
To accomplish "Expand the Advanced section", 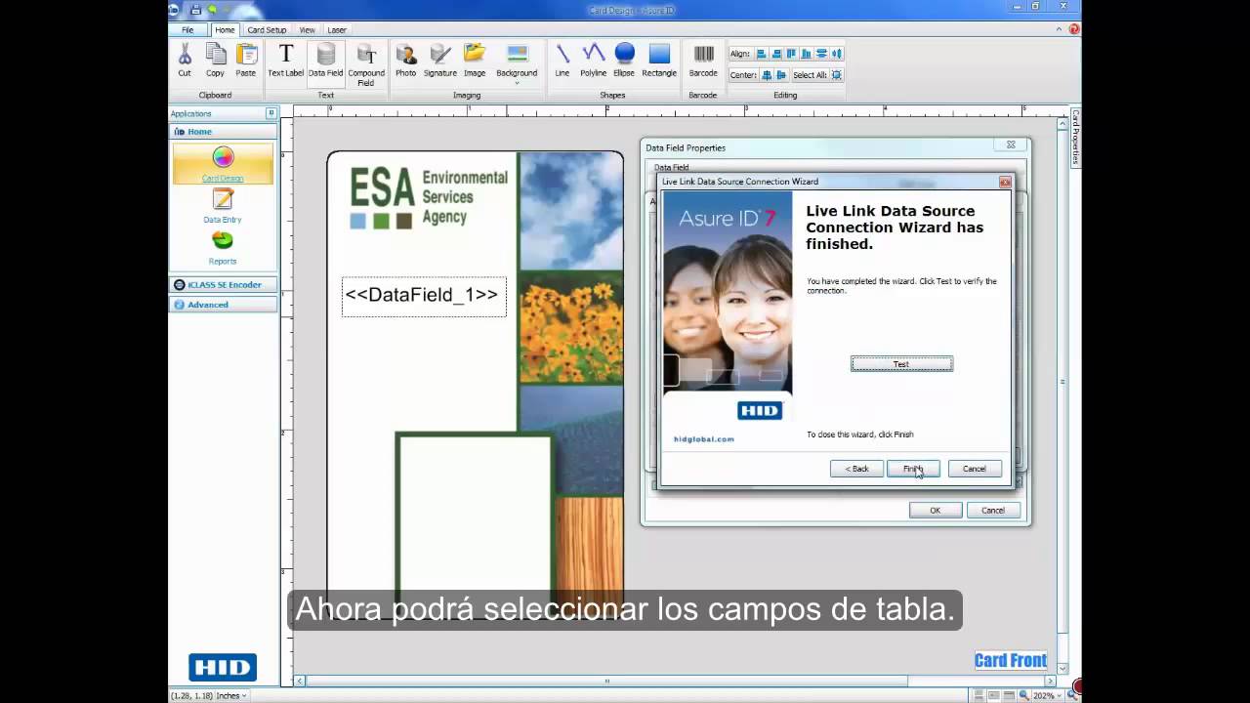I will click(x=223, y=305).
